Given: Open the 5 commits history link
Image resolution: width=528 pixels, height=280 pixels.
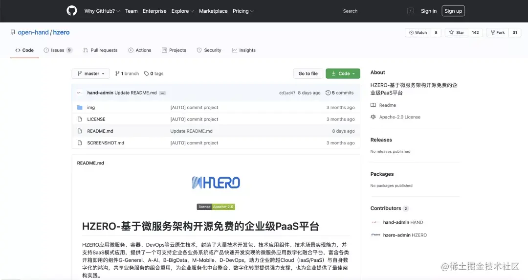Looking at the screenshot, I should tap(339, 93).
